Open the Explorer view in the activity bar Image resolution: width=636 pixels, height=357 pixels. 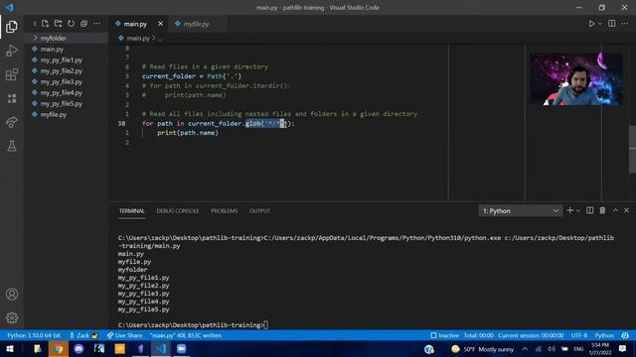12,27
